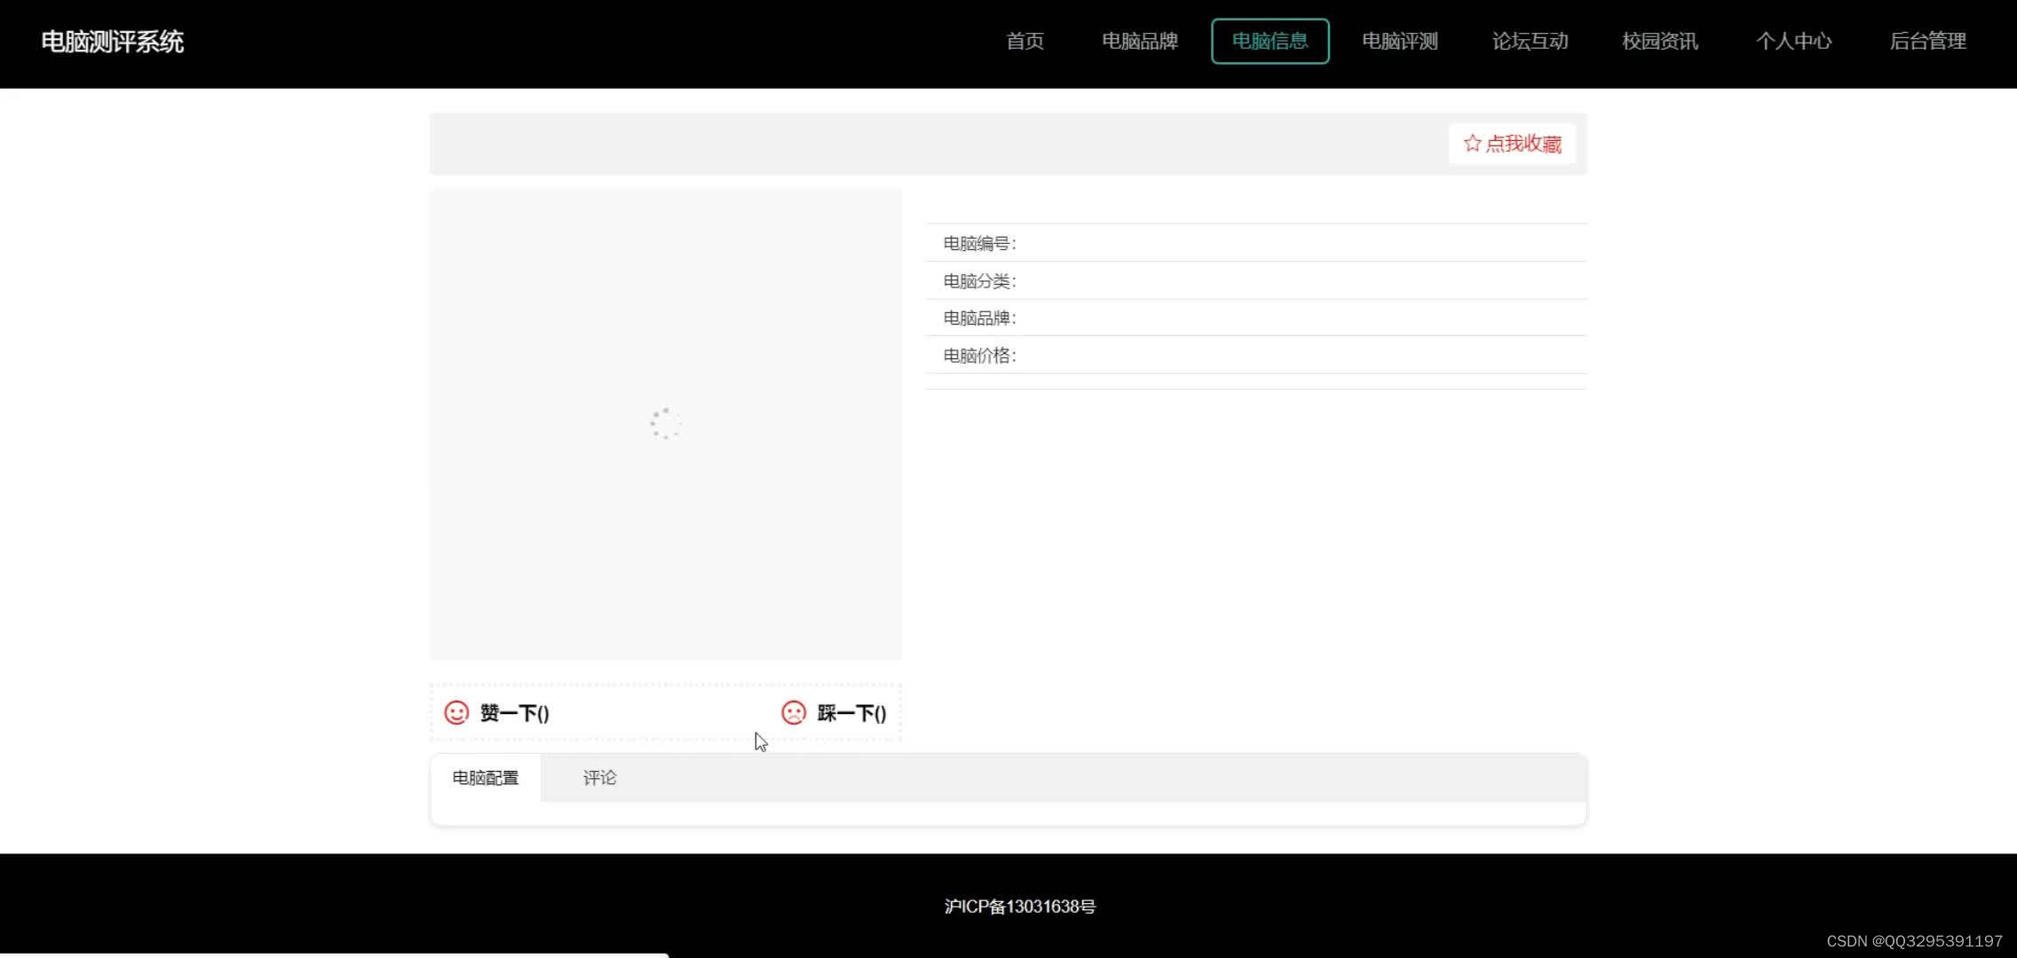Click the 赞一下() like label
Viewport: 2017px width, 958px height.
pos(515,713)
